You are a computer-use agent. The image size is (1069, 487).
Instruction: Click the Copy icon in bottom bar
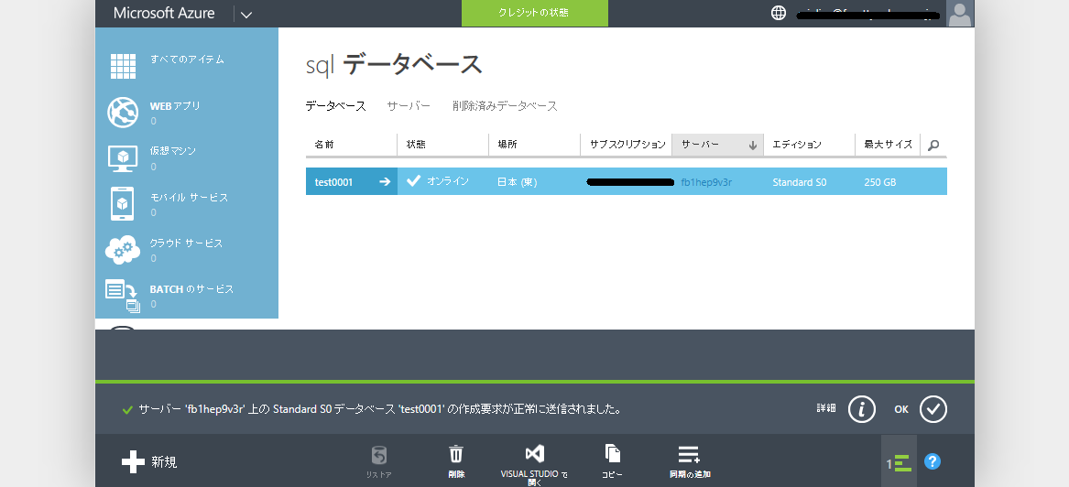pyautogui.click(x=612, y=454)
